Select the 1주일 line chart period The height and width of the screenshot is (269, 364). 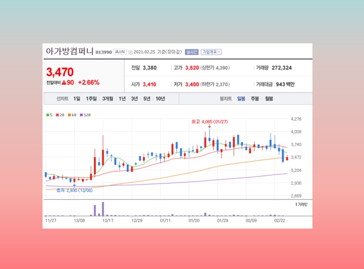[91, 99]
